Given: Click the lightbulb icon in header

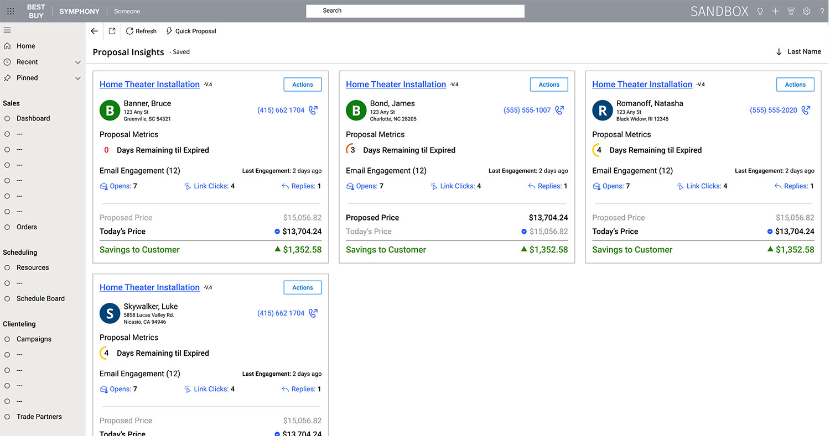Looking at the screenshot, I should pos(760,11).
